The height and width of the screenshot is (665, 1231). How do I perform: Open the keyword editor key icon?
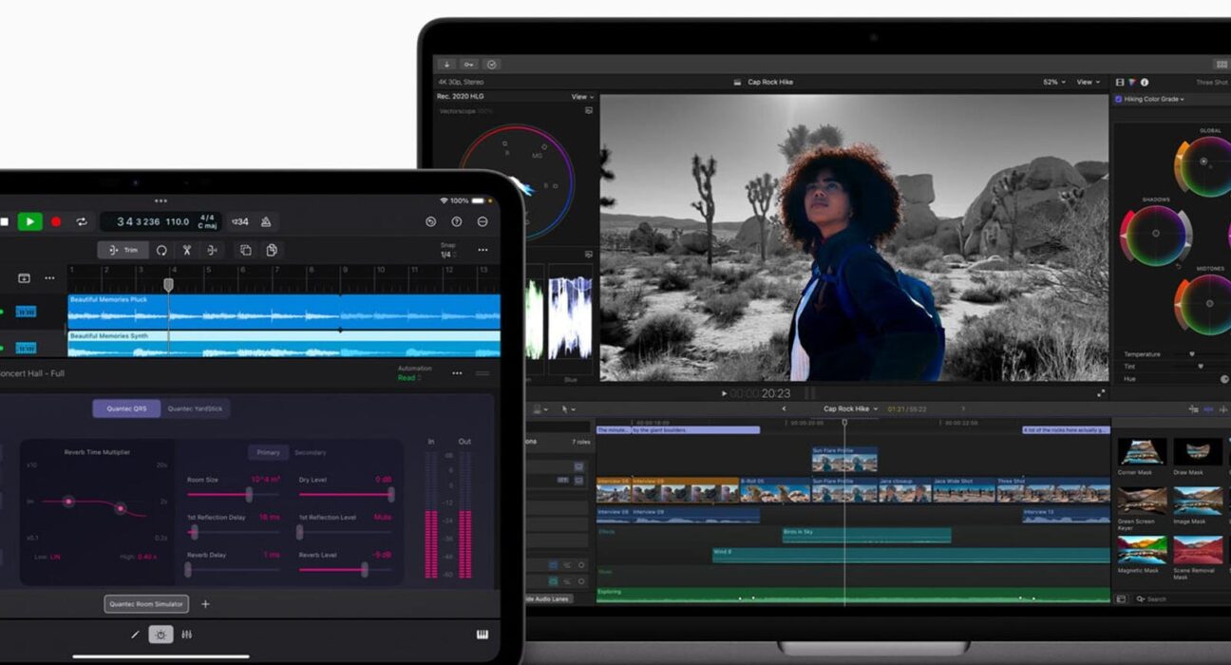(x=469, y=65)
